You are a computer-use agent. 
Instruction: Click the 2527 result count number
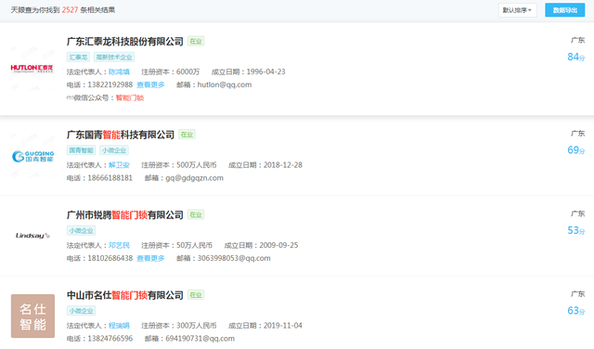point(70,10)
